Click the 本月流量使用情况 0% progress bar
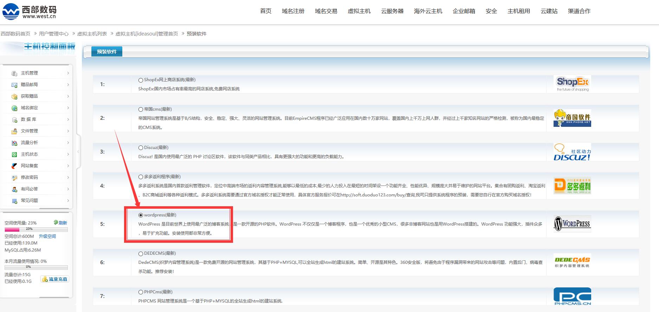The height and width of the screenshot is (312, 659). [36, 267]
